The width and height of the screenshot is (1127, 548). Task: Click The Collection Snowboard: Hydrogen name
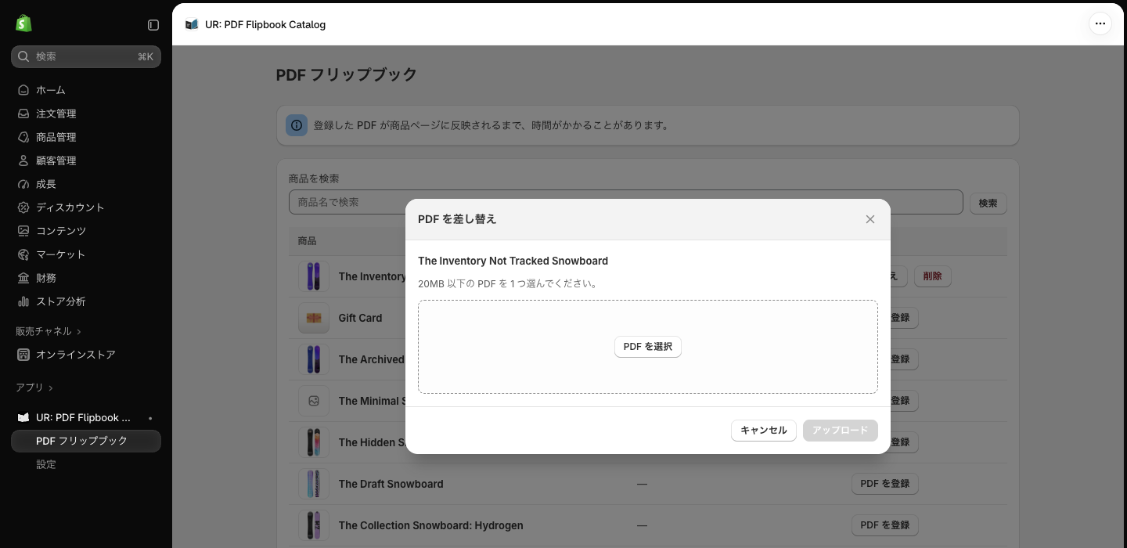click(431, 525)
